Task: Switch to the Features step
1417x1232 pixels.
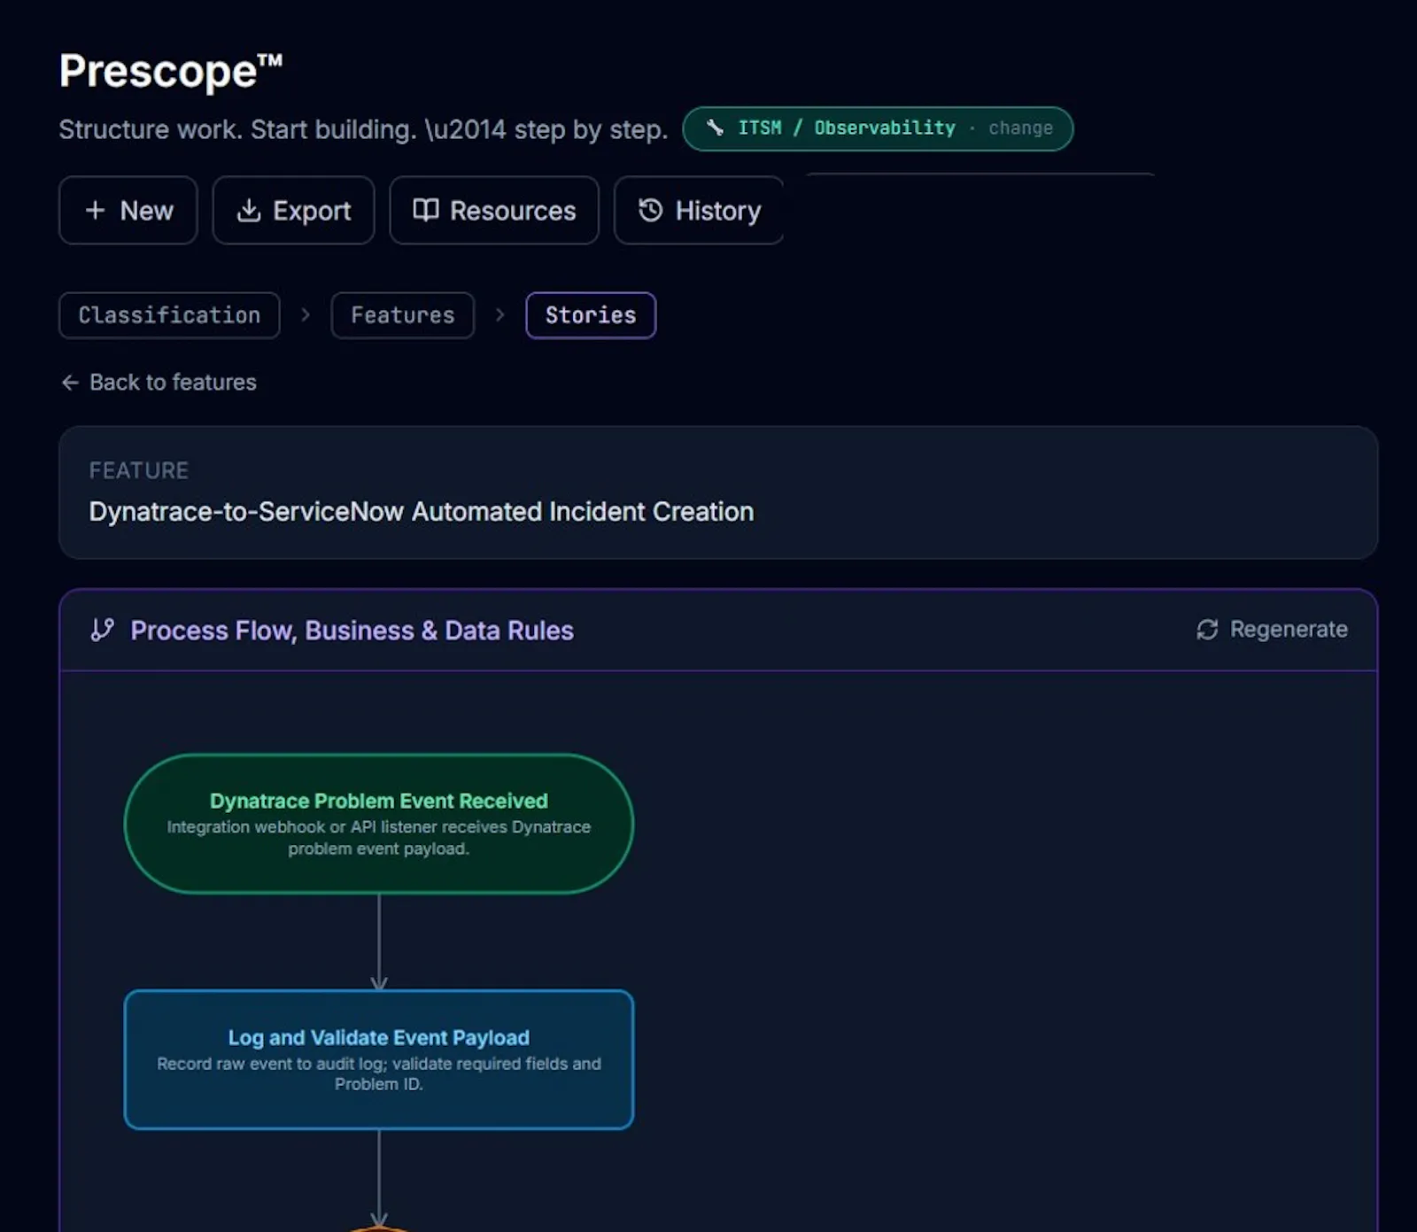Action: point(403,315)
